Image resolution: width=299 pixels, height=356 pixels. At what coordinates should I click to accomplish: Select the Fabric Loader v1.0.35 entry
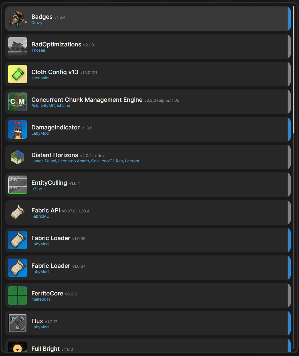pyautogui.click(x=51, y=238)
